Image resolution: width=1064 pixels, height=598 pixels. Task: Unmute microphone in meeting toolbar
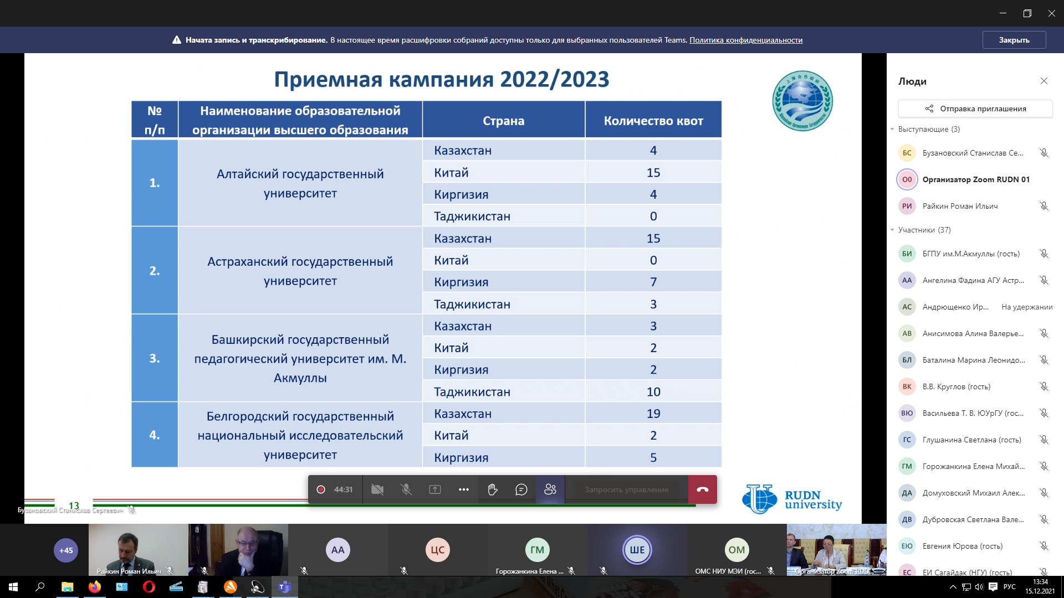click(x=406, y=489)
